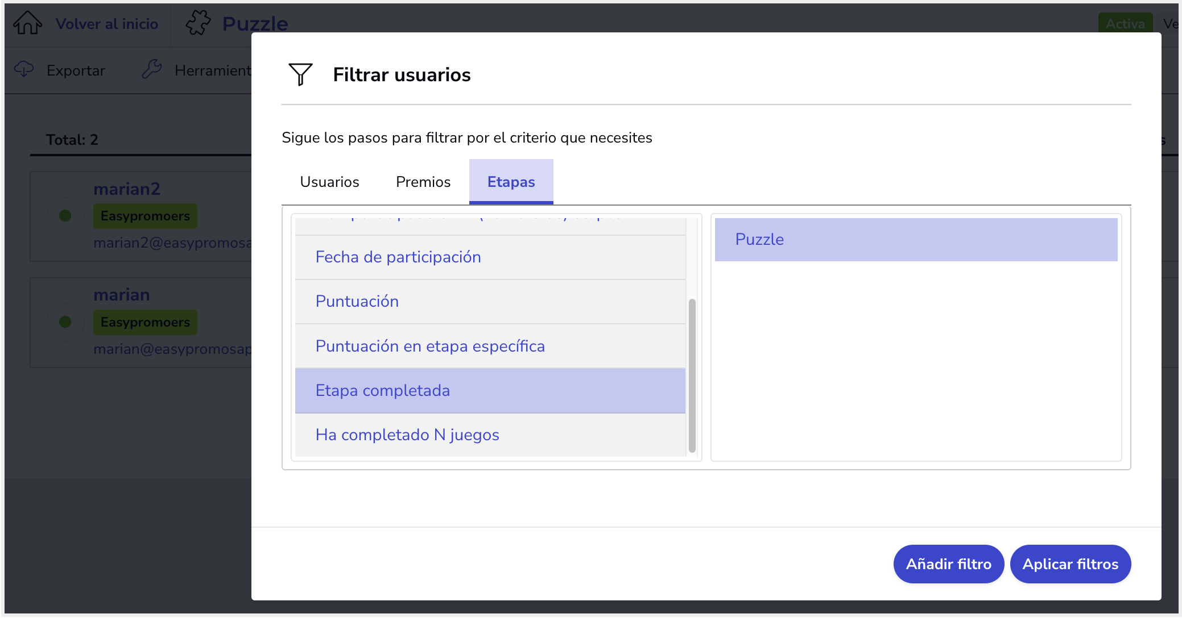Click the marian2@easypromos email text
Screen dimensions: 1182x618
pos(172,243)
